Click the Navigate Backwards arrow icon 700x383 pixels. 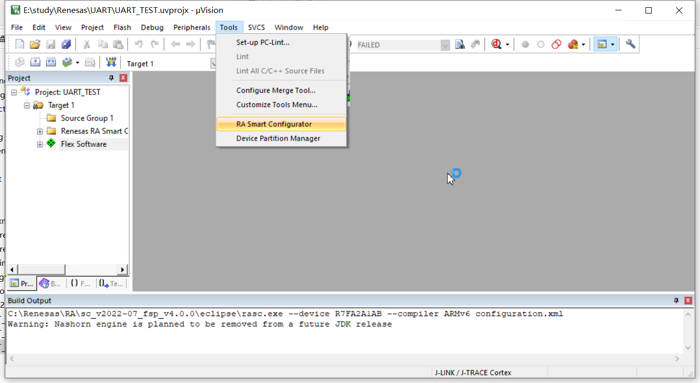(175, 45)
